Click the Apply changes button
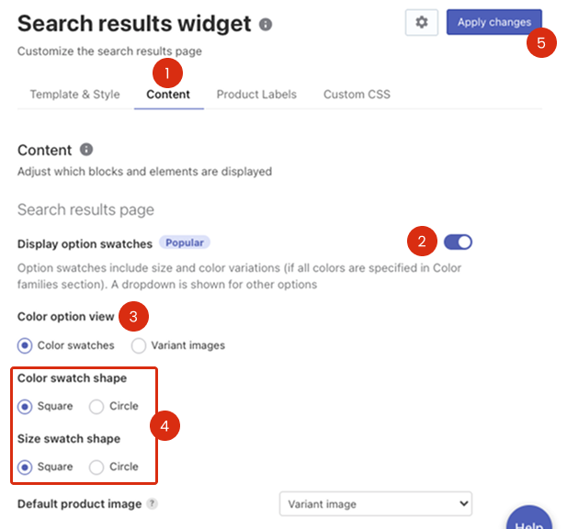 pyautogui.click(x=493, y=22)
